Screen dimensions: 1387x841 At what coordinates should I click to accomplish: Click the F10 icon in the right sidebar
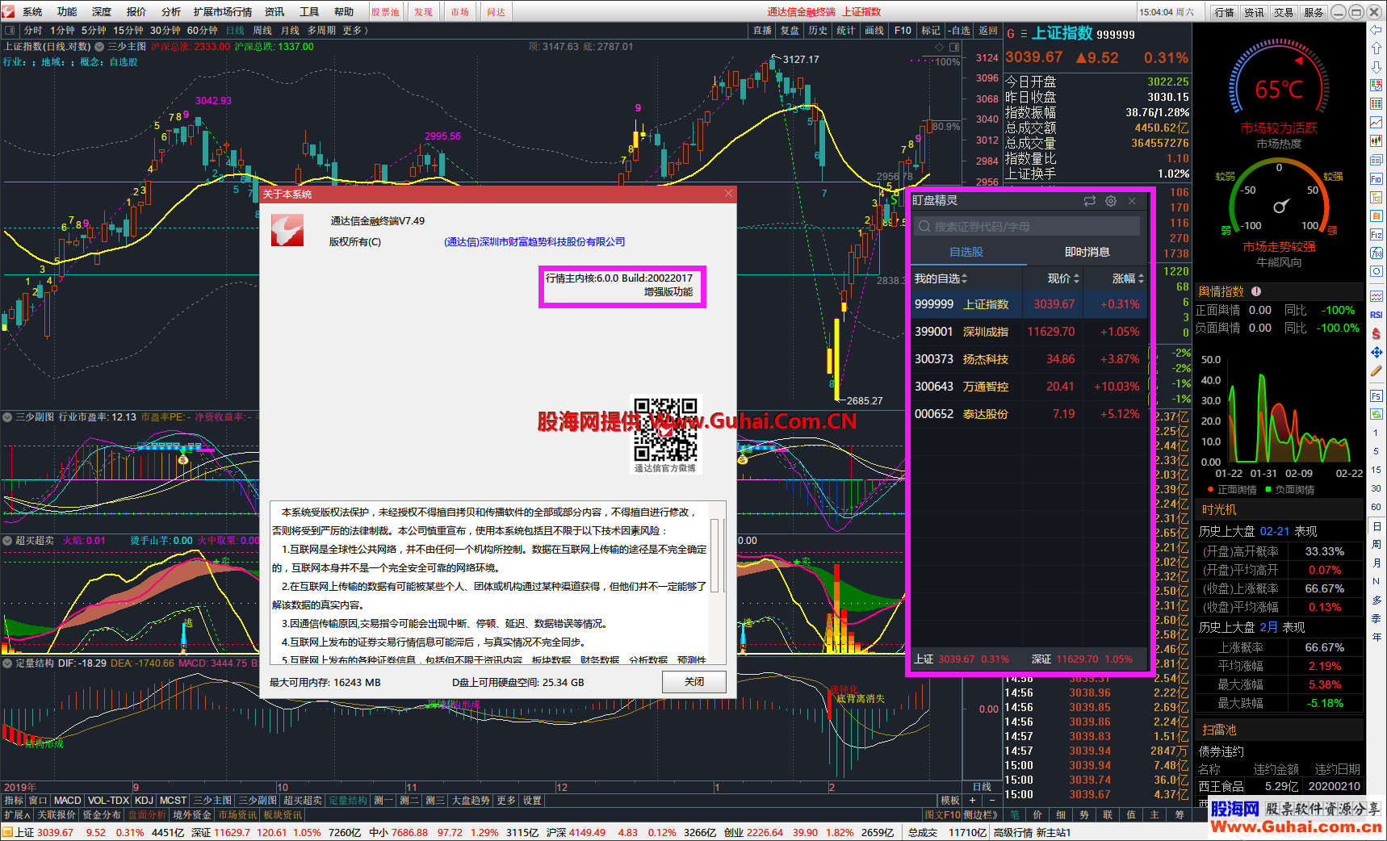[1377, 178]
